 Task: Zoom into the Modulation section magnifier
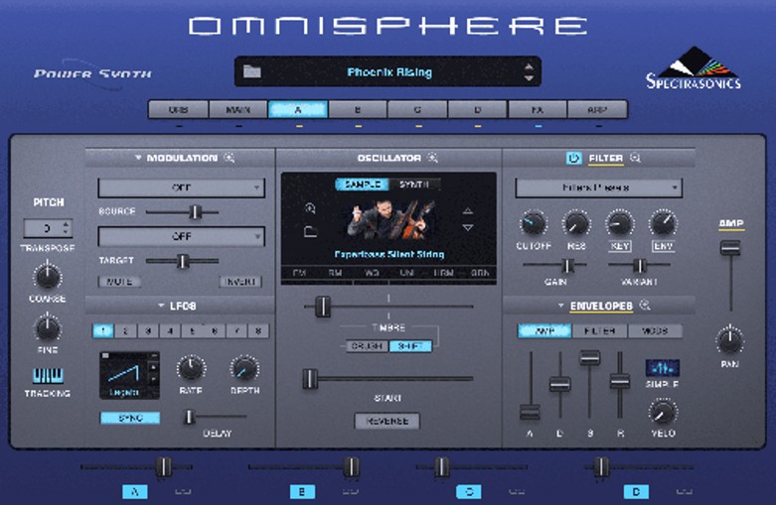point(230,158)
